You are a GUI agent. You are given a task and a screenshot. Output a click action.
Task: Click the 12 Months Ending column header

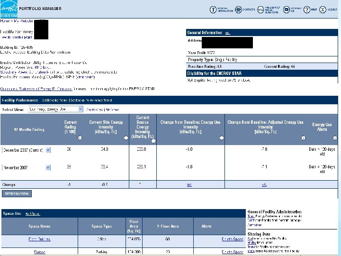tap(29, 129)
